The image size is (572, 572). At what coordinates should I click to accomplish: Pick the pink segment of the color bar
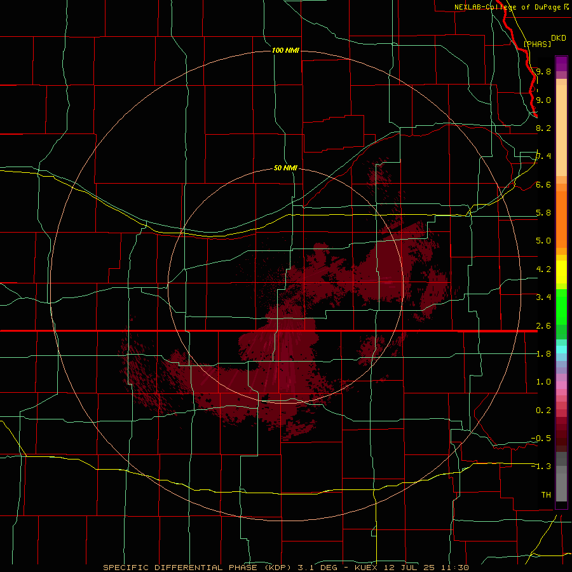pyautogui.click(x=561, y=385)
